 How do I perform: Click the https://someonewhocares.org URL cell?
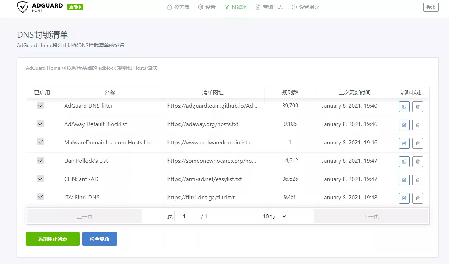(x=212, y=161)
